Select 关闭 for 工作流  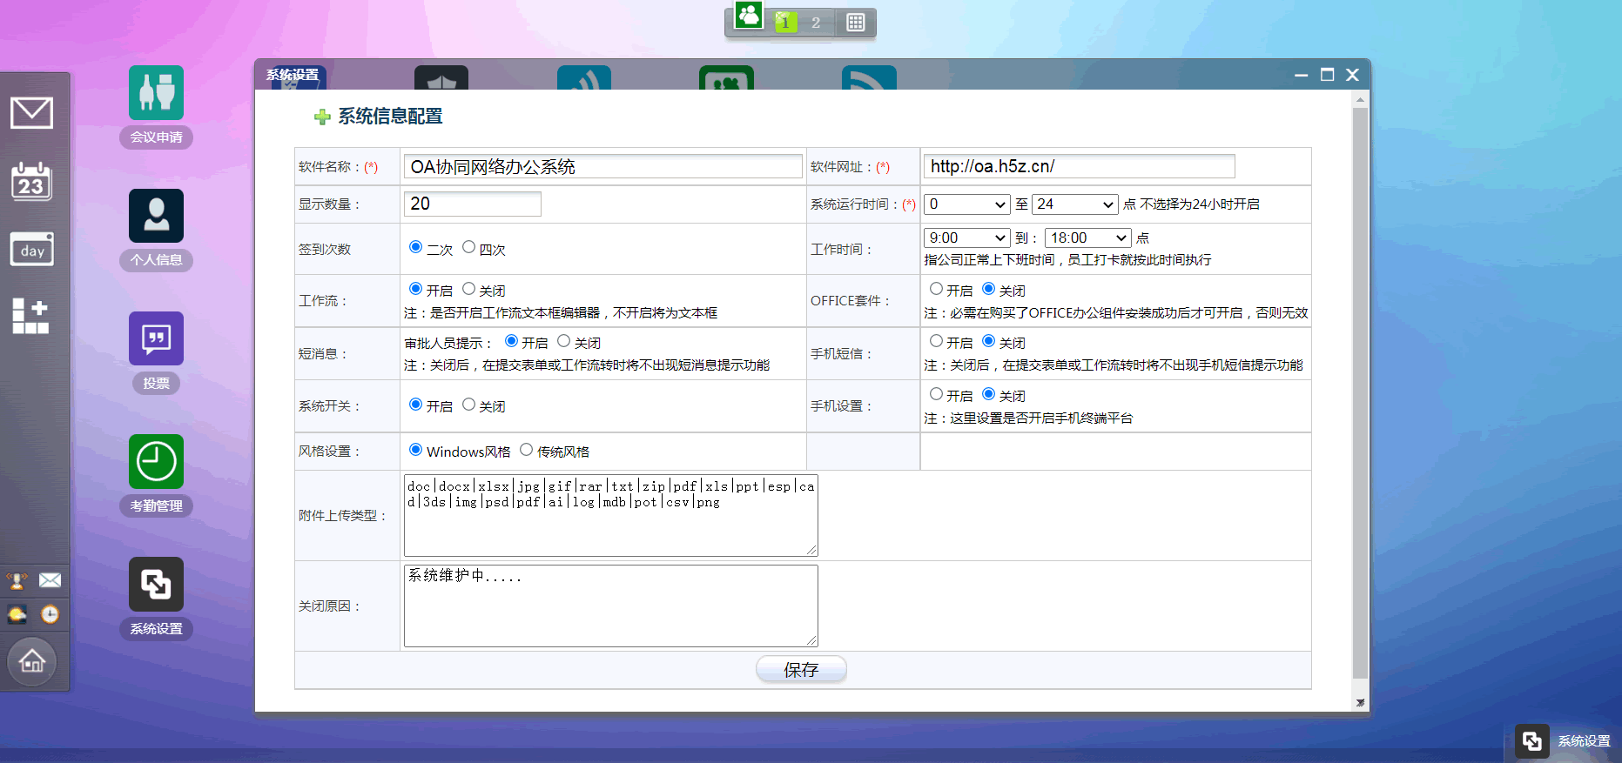click(468, 289)
